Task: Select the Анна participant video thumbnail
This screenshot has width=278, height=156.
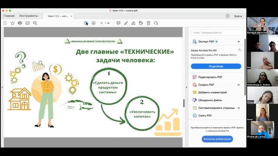Action: tap(262, 113)
